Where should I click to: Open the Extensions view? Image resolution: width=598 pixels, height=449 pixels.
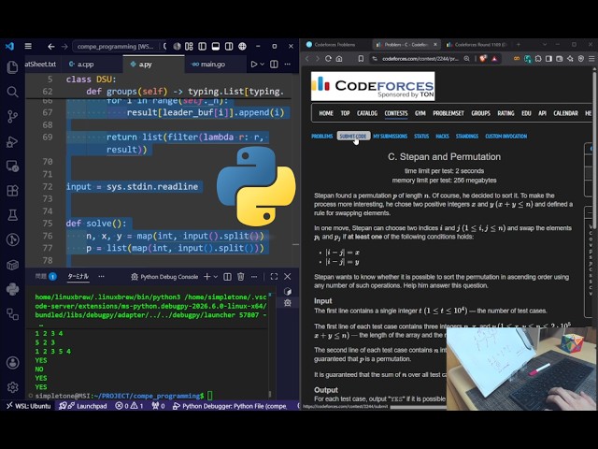(x=12, y=191)
